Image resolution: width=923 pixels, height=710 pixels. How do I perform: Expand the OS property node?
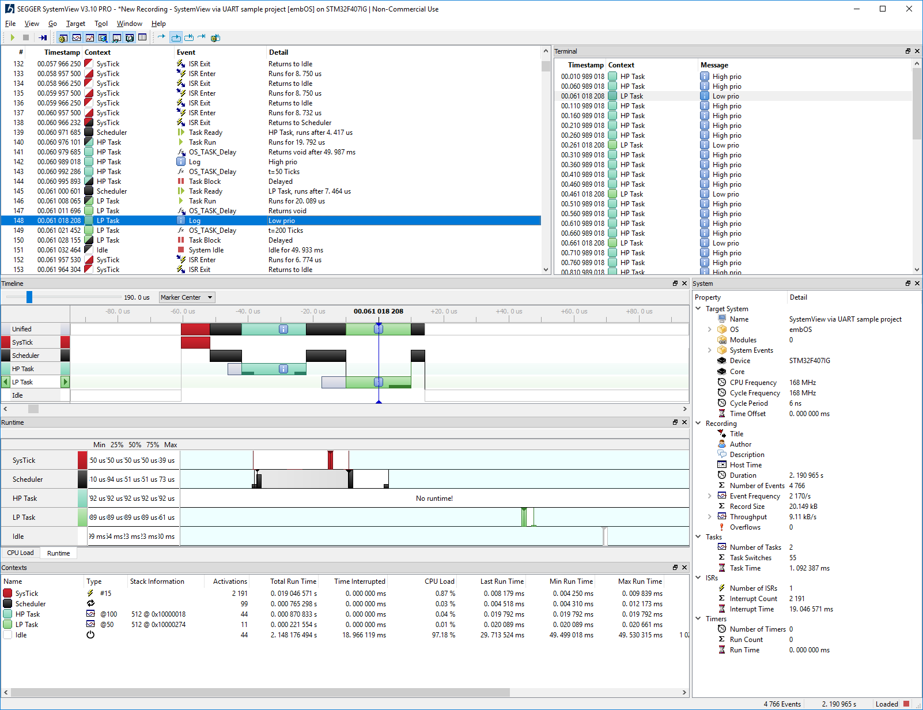click(x=709, y=330)
